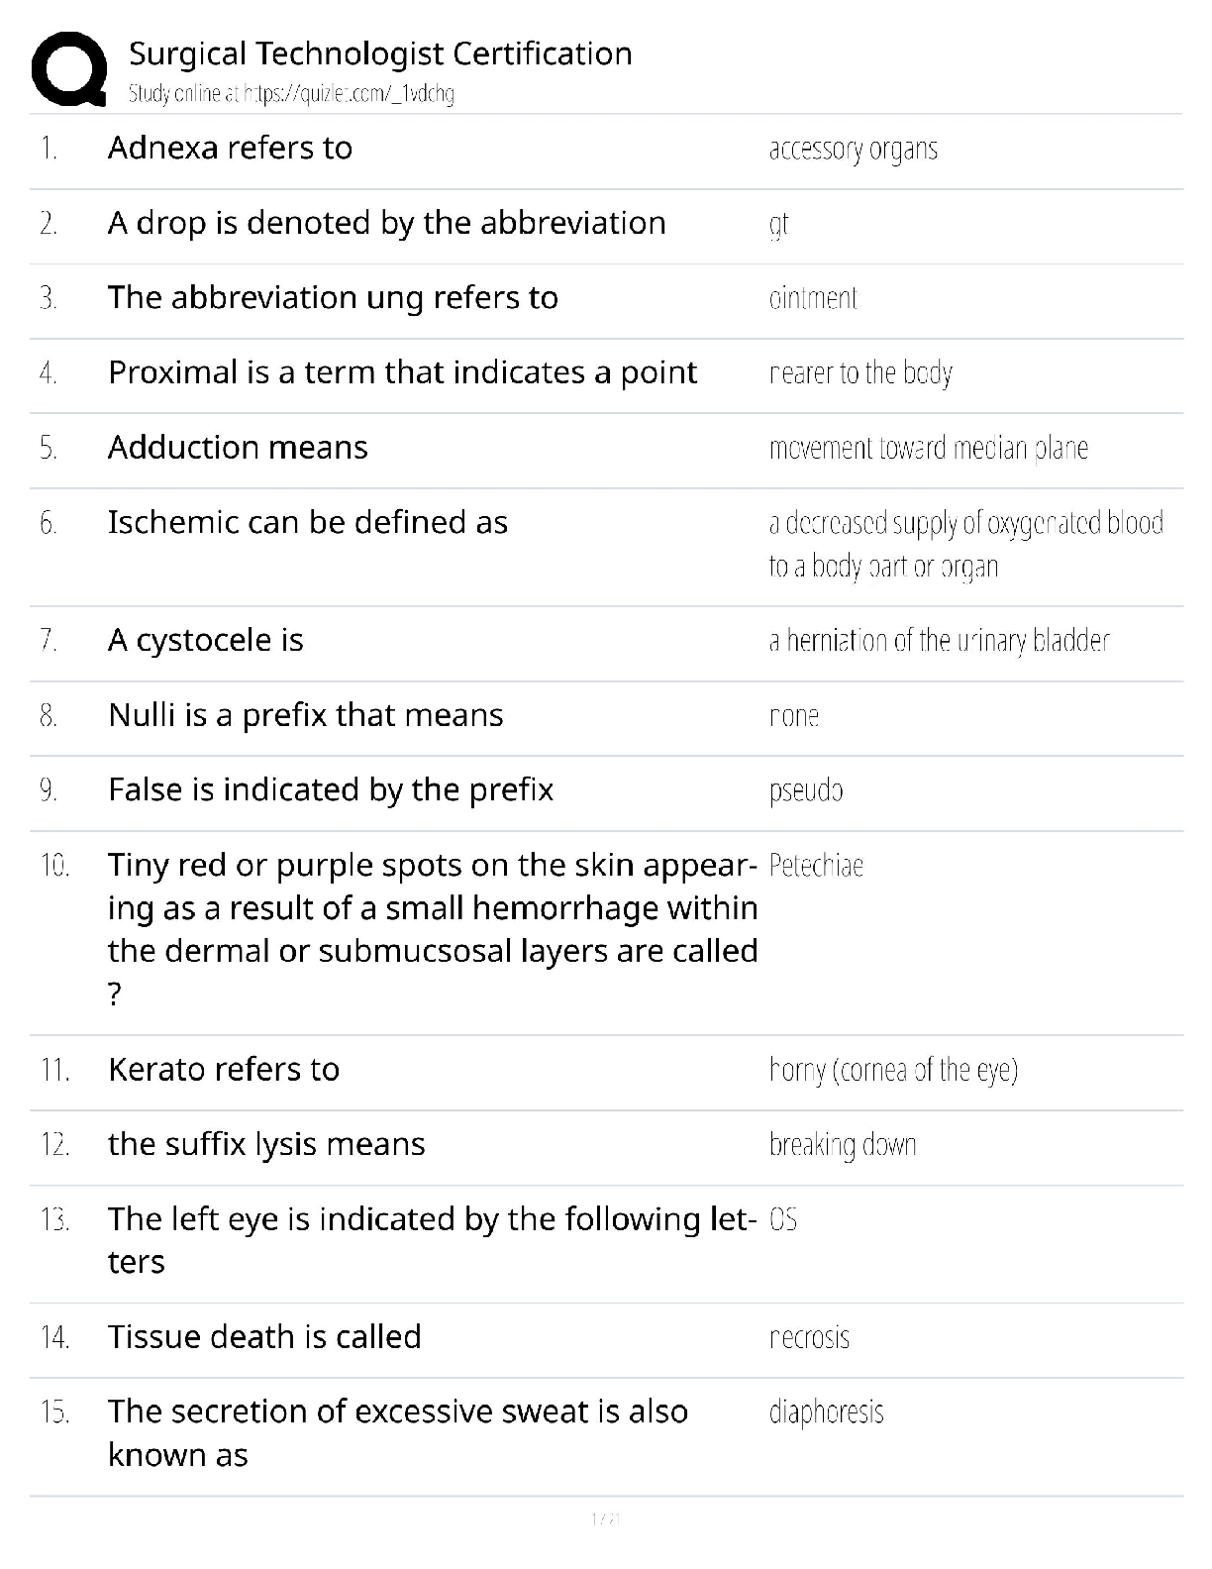Click the answer 'pseudo'

click(806, 790)
